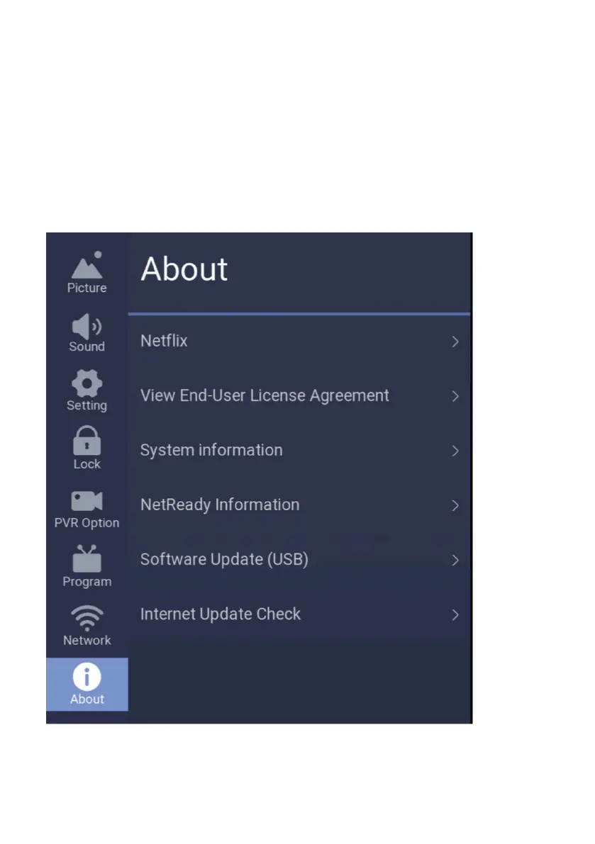595x844 pixels.
Task: Open the Setting gear icon
Action: [87, 383]
